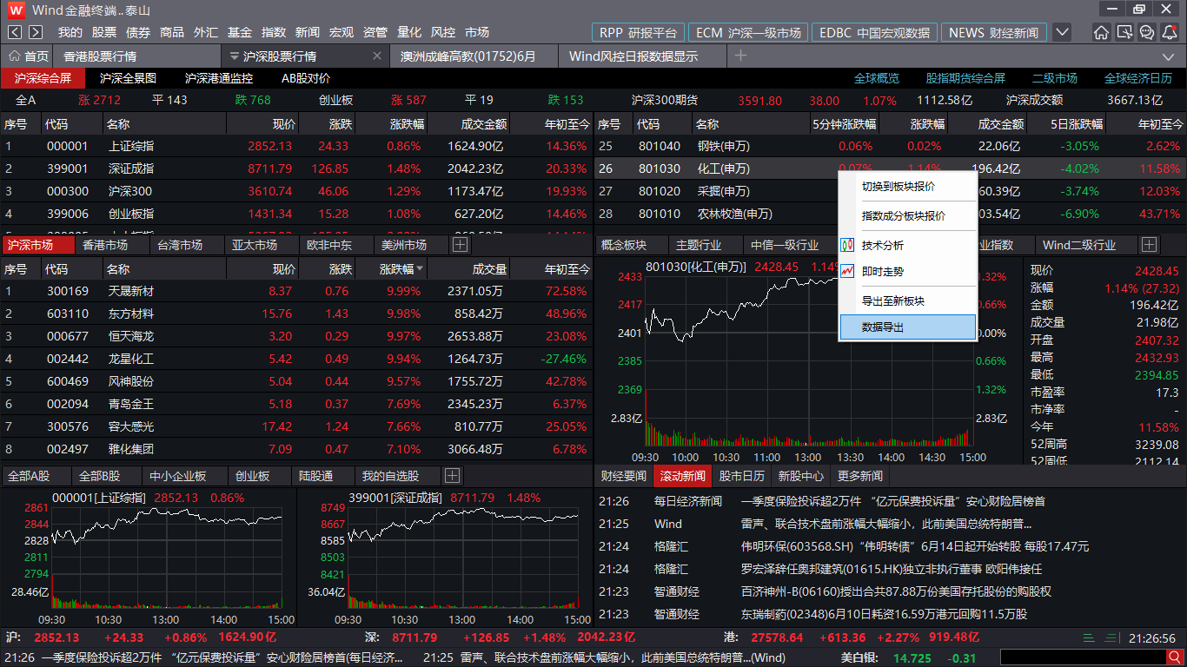
Task: Open the 伟明环保 convertible bond headline
Action: coord(914,546)
